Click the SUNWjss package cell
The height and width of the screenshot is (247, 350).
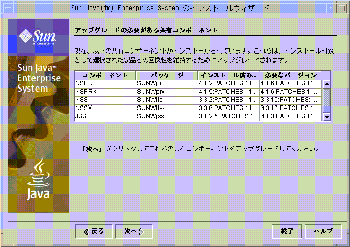[167, 117]
